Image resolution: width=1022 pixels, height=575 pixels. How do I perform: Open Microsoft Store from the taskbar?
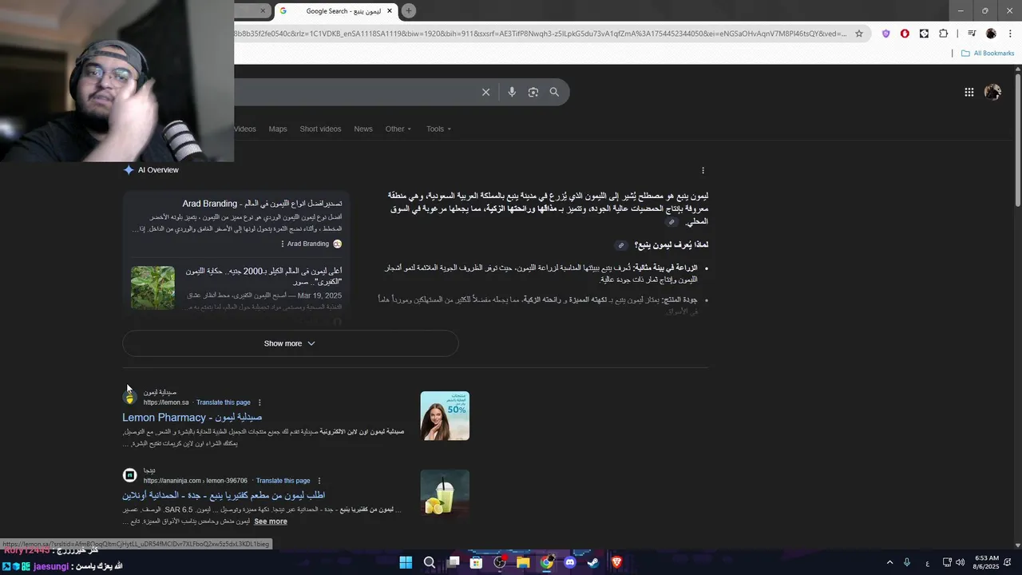coord(477,562)
